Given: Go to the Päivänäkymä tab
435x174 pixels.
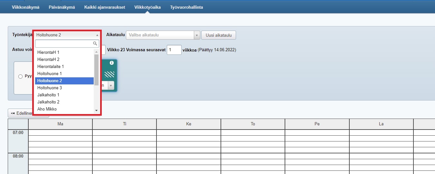Looking at the screenshot, I should (x=62, y=7).
